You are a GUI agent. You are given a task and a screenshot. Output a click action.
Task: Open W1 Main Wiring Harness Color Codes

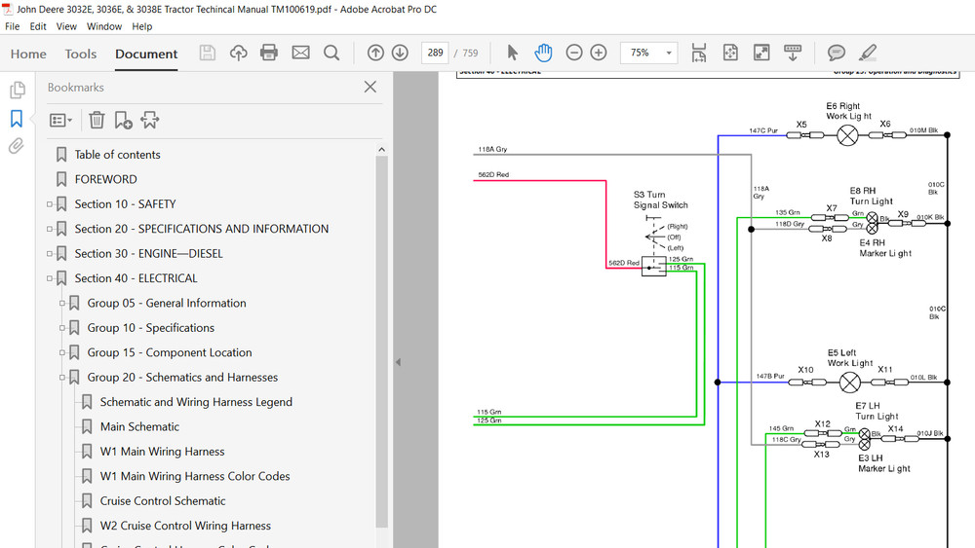coord(195,477)
